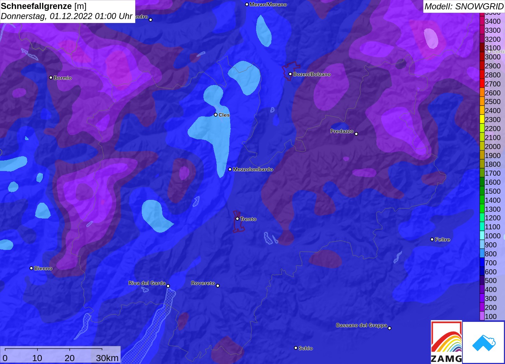Click the Riva del Garda label

pyautogui.click(x=147, y=283)
